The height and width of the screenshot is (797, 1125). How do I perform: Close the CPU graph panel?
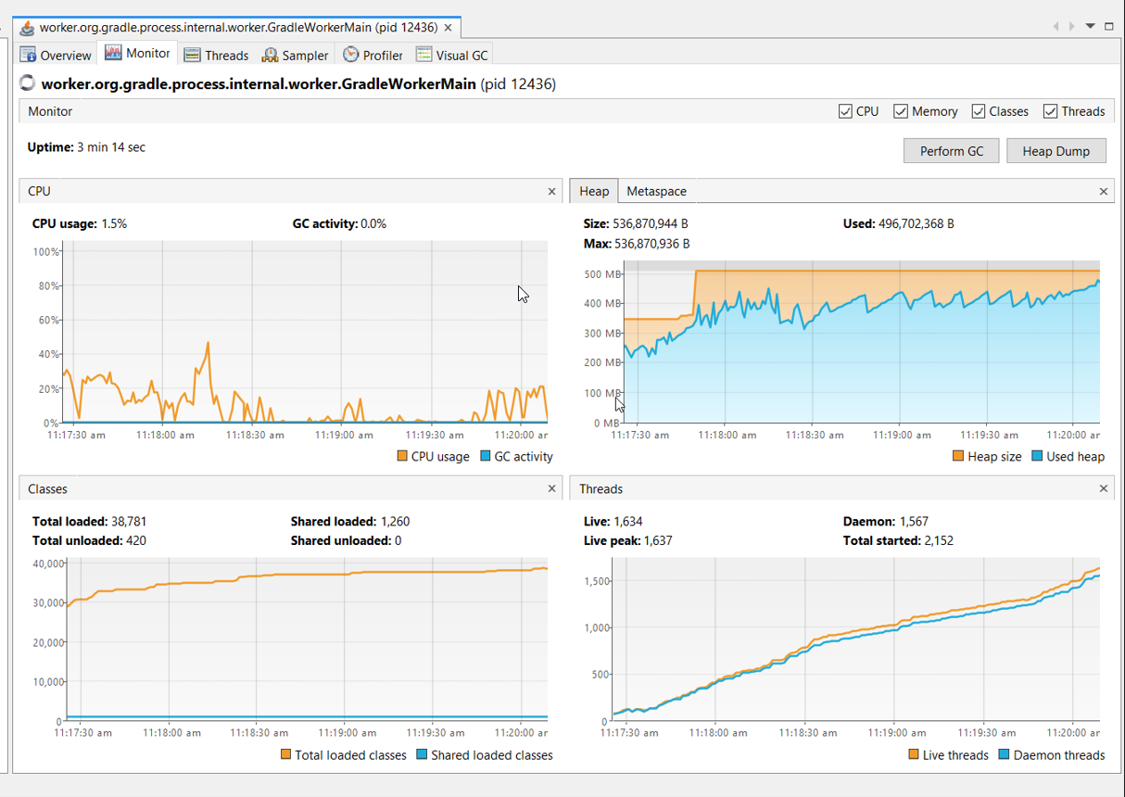552,192
